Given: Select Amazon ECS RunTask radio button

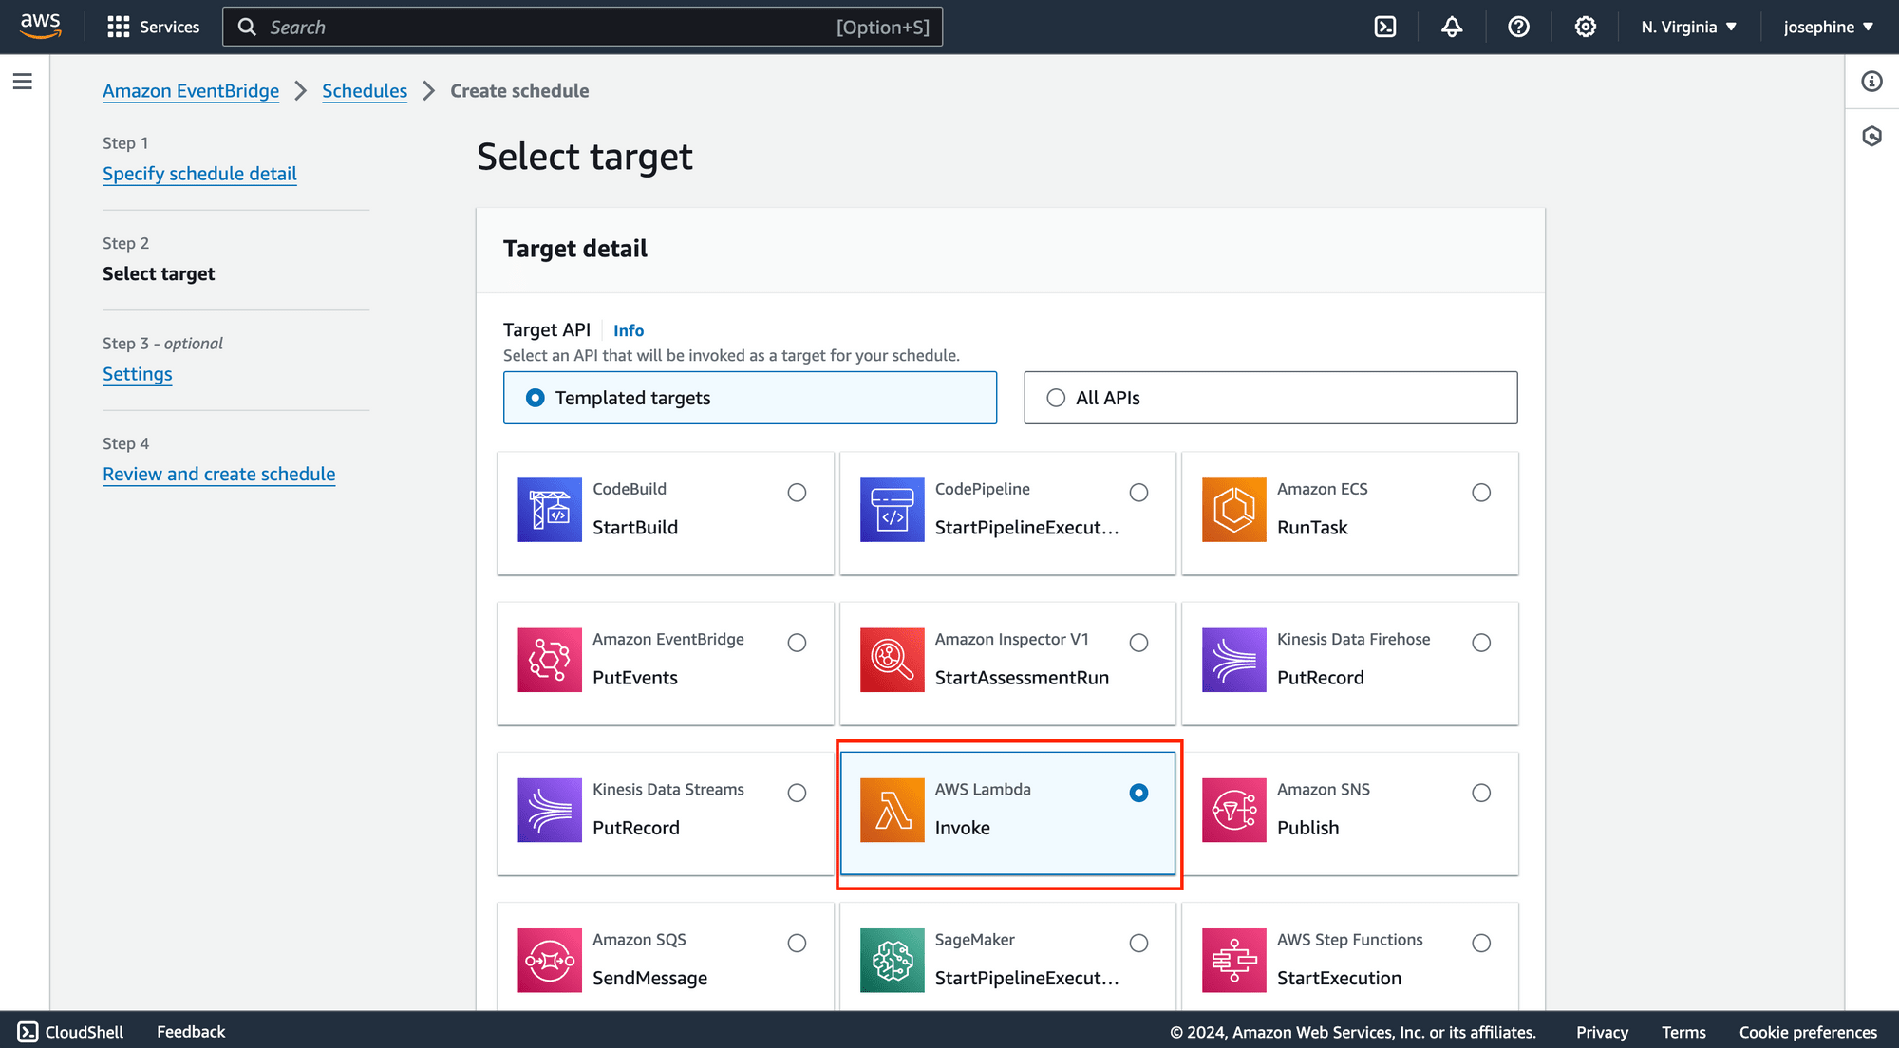Looking at the screenshot, I should (1481, 493).
